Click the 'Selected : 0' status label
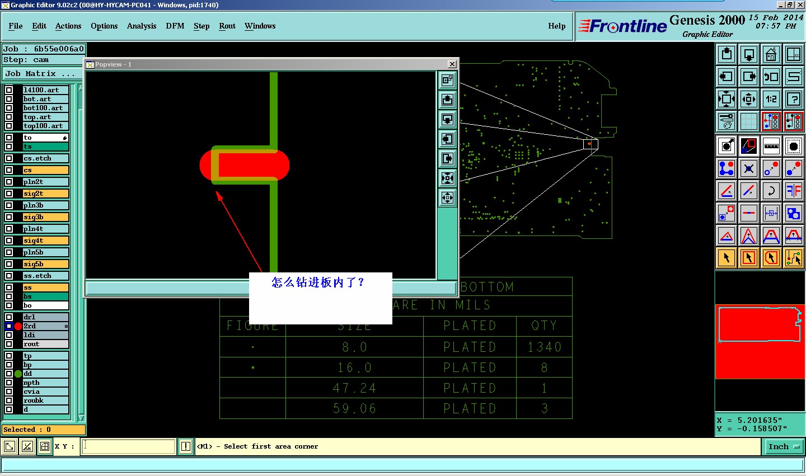Viewport: 806px width, 476px height. (x=44, y=430)
